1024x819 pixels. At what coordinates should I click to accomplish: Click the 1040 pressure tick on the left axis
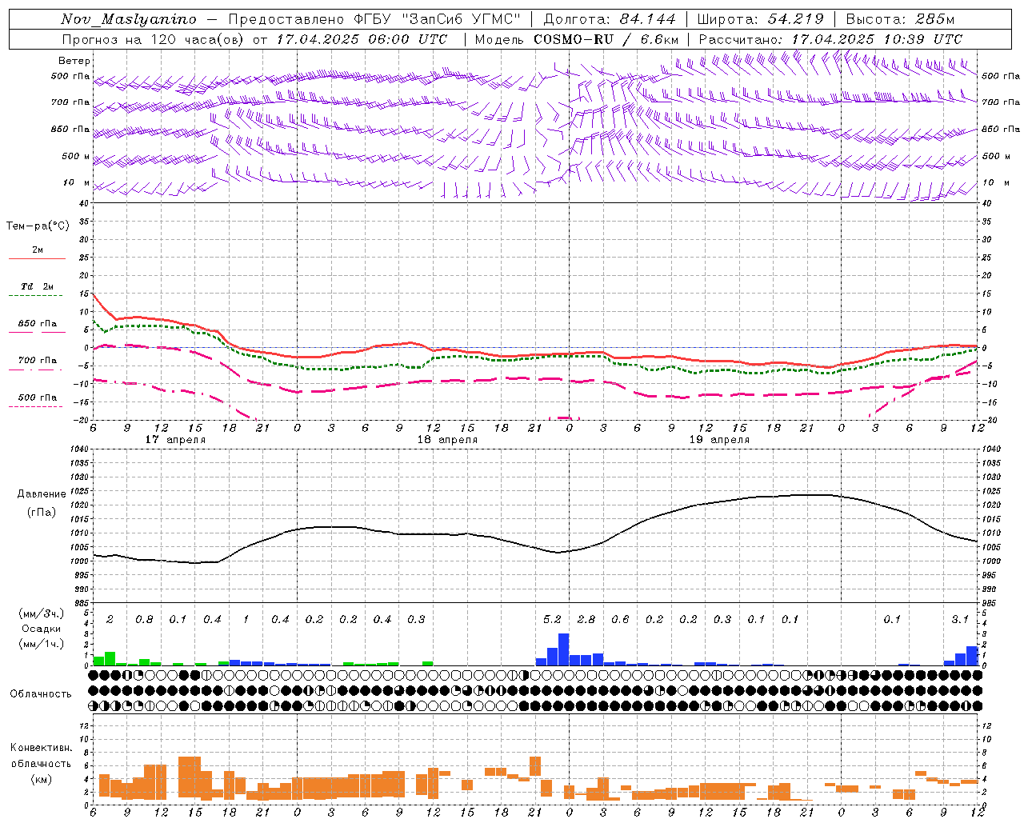tap(80, 449)
